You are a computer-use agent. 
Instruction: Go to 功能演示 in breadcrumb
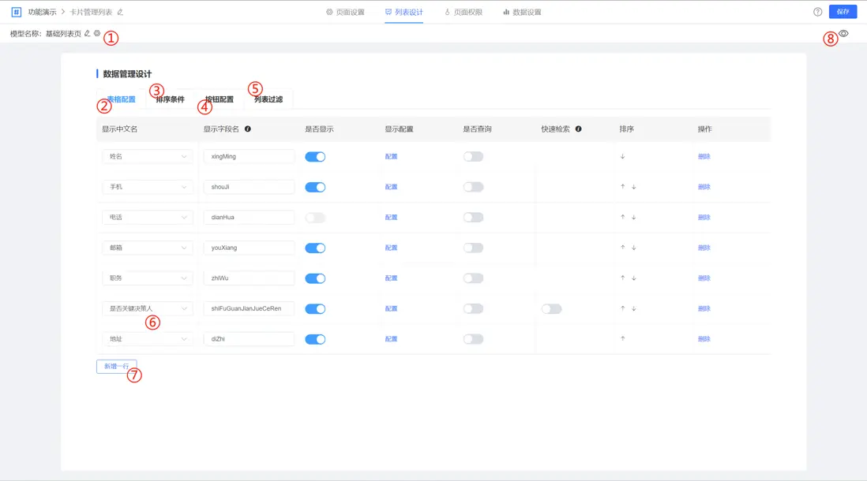[42, 12]
